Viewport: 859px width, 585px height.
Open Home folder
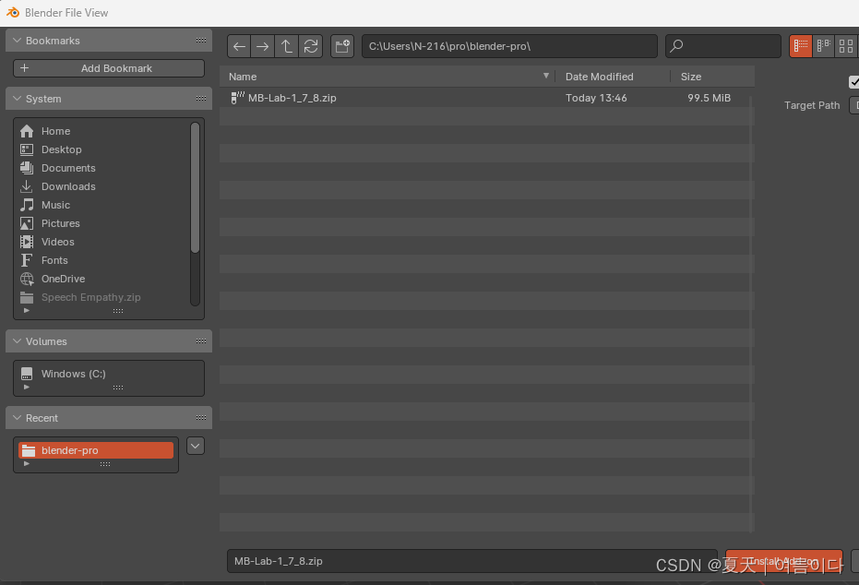point(104,131)
